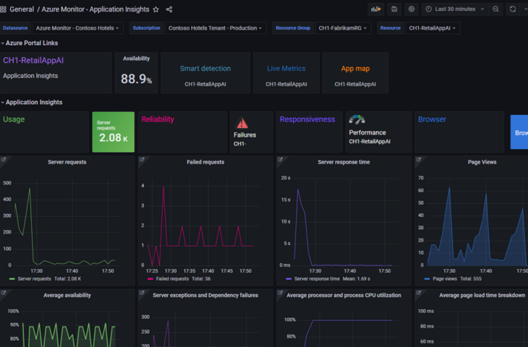Click the Average availability panel title
Image resolution: width=528 pixels, height=347 pixels.
point(67,295)
